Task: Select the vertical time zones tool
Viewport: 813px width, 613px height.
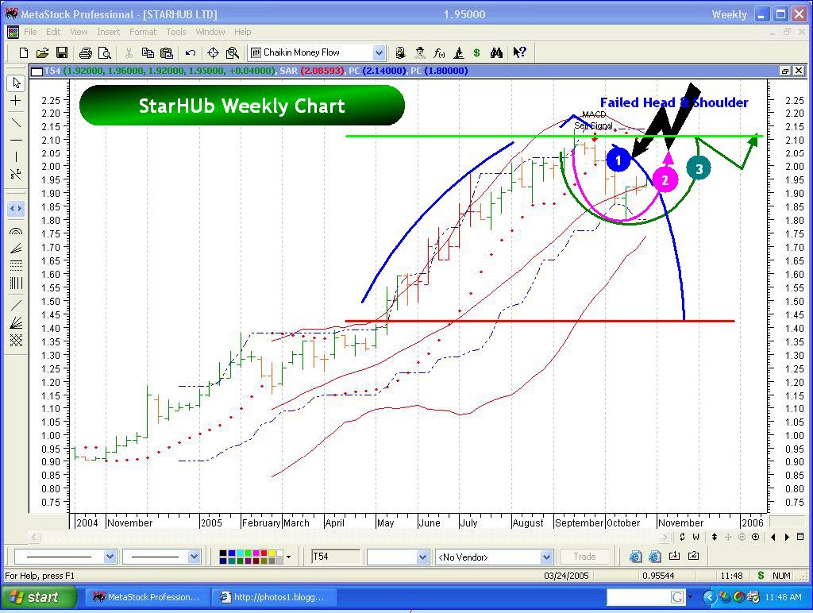Action: point(16,283)
